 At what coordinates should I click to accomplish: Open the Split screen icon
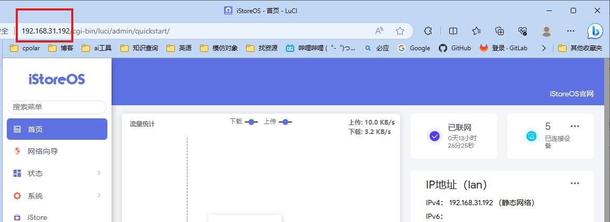[453, 31]
